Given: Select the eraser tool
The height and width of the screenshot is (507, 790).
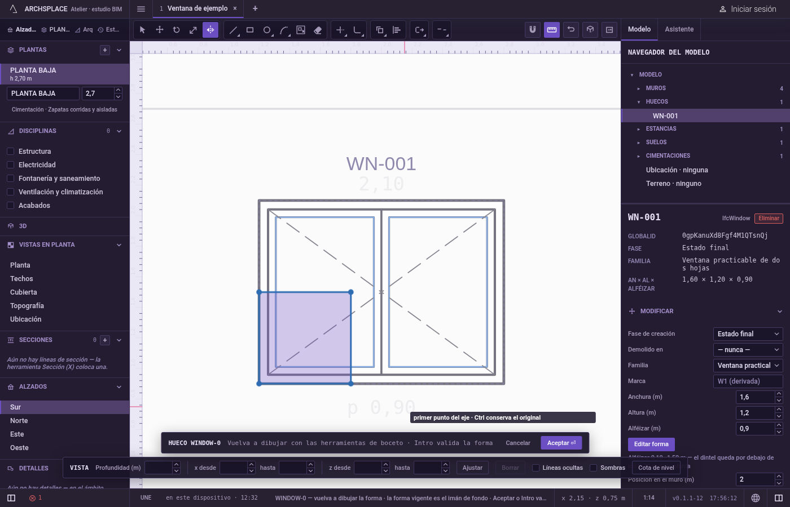Looking at the screenshot, I should [x=318, y=30].
